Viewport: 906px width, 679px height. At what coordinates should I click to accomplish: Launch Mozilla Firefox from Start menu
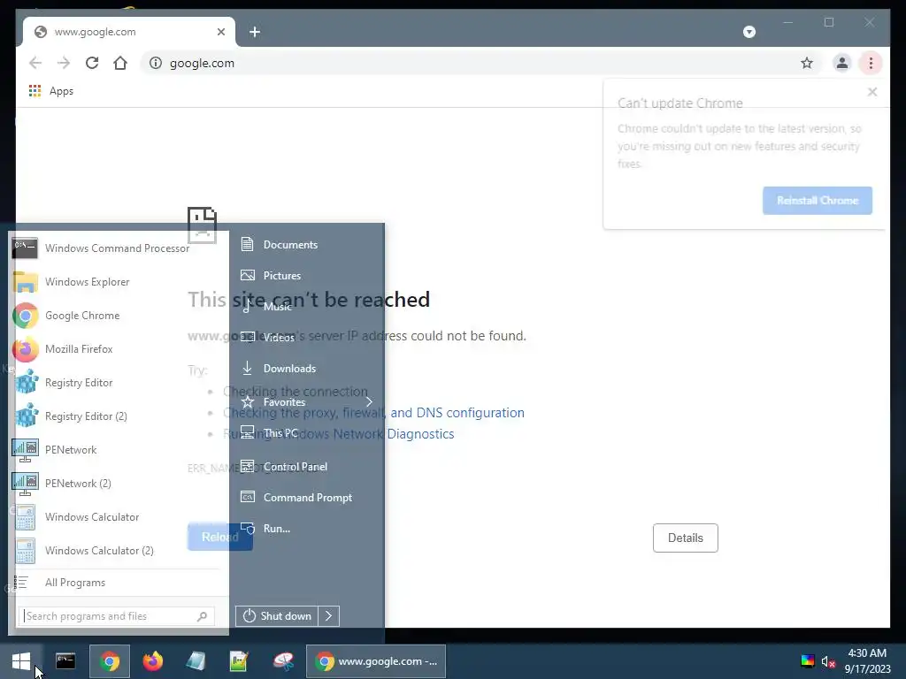pos(119,348)
